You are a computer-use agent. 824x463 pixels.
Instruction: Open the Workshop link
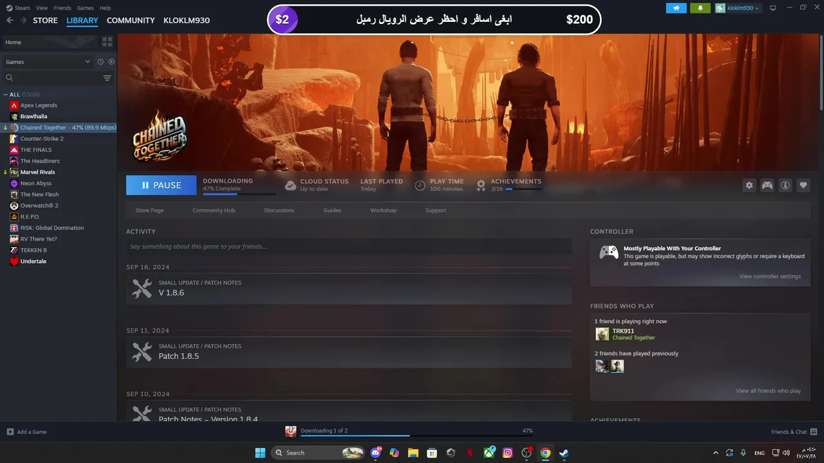point(383,210)
